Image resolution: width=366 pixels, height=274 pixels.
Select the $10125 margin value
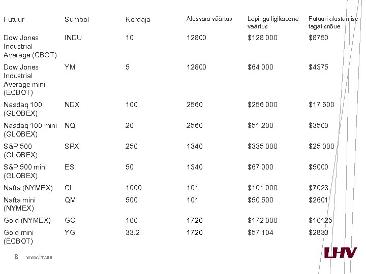click(x=320, y=220)
